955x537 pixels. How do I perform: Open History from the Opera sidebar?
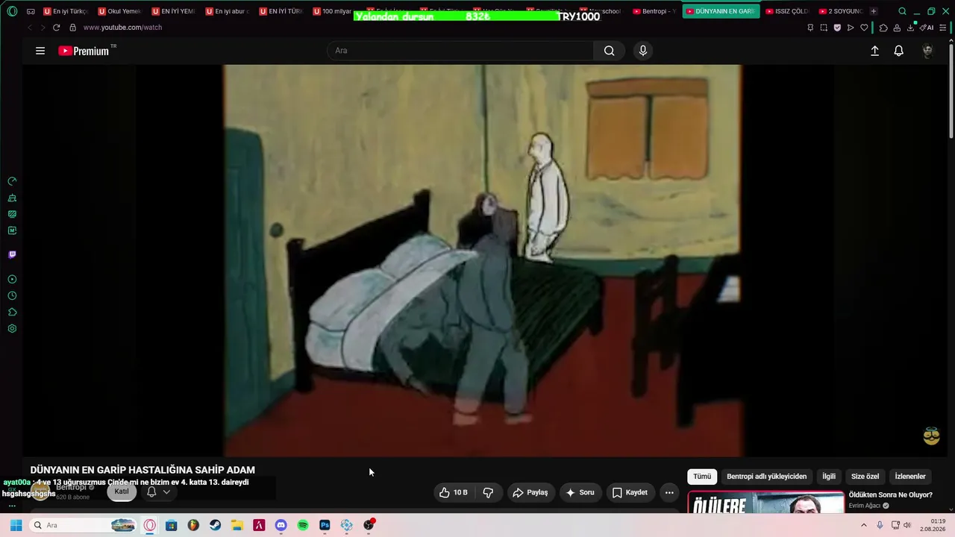[x=12, y=295]
